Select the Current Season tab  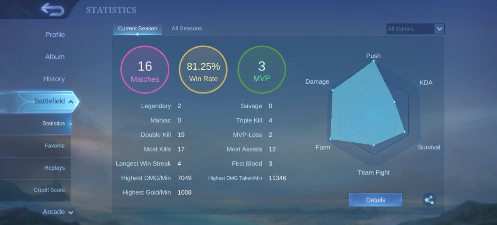pyautogui.click(x=137, y=29)
